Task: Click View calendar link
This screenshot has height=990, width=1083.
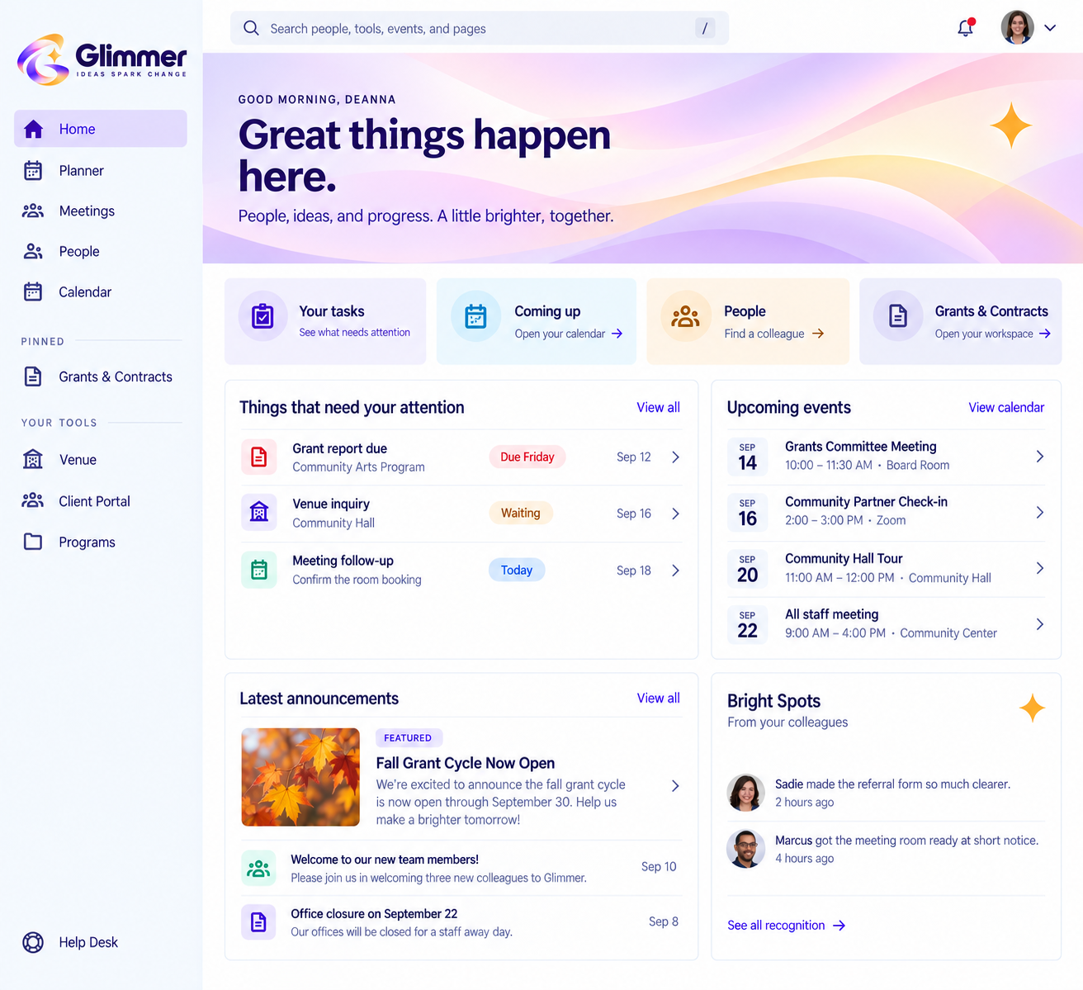Action: point(1006,407)
